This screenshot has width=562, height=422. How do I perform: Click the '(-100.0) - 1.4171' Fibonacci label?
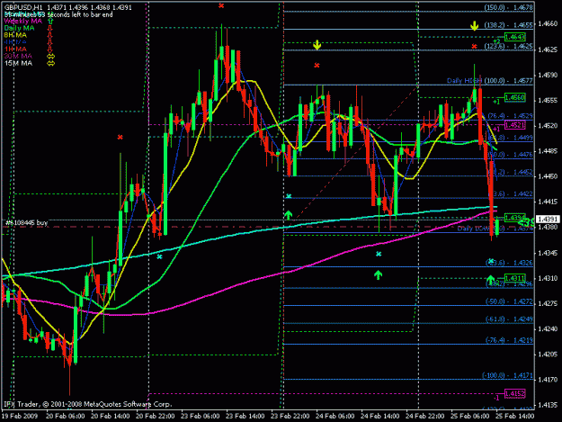click(x=507, y=375)
